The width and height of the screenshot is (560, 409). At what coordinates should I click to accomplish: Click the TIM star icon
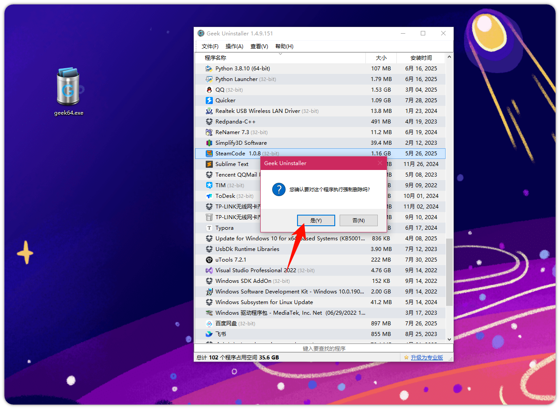[209, 185]
